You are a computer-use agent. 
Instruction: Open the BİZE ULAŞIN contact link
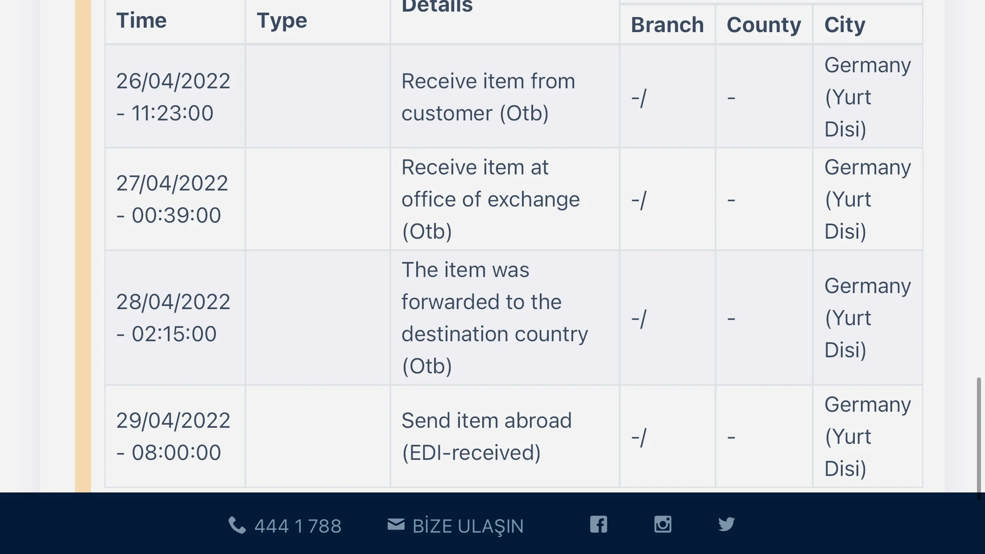point(468,526)
